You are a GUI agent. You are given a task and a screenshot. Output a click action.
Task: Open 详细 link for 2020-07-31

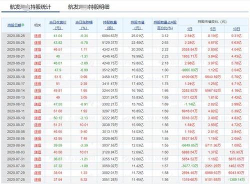point(37,159)
